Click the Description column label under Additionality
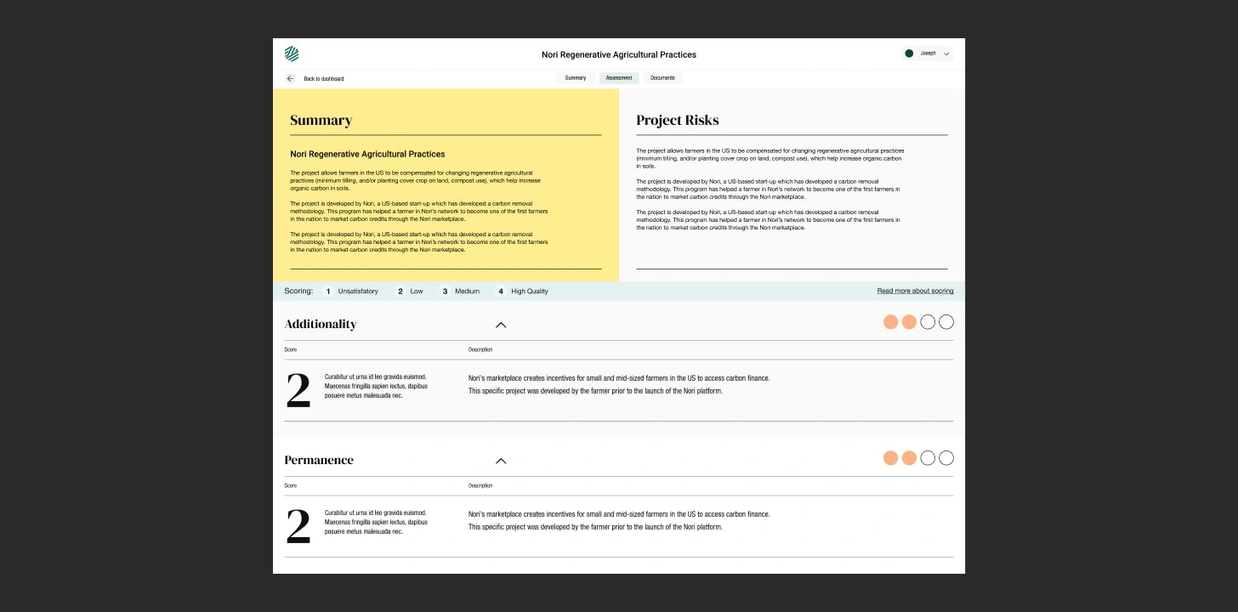Viewport: 1238px width, 612px height. point(480,349)
